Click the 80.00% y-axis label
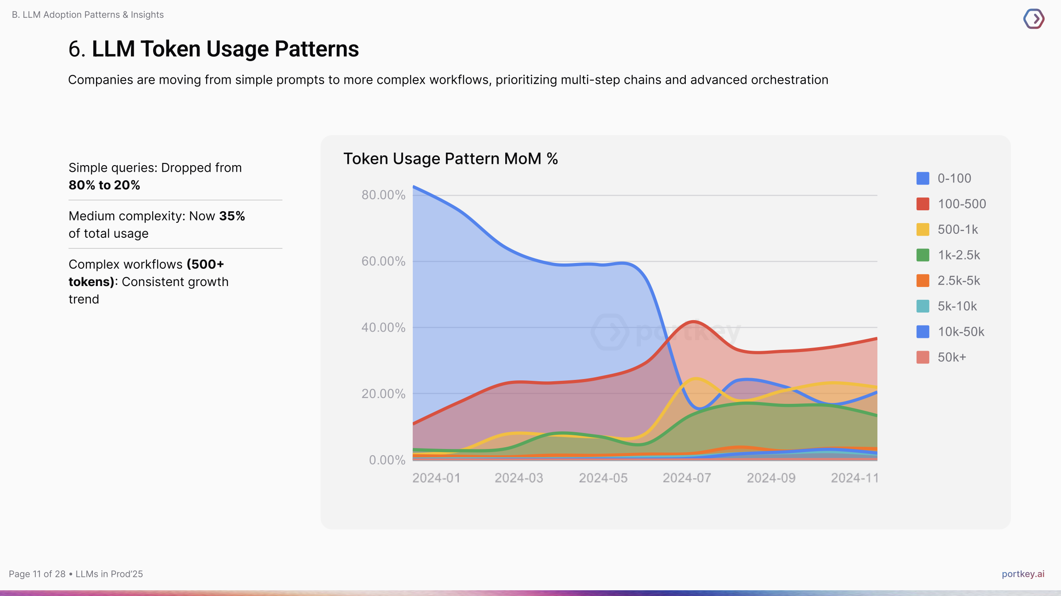This screenshot has height=596, width=1061. (383, 195)
